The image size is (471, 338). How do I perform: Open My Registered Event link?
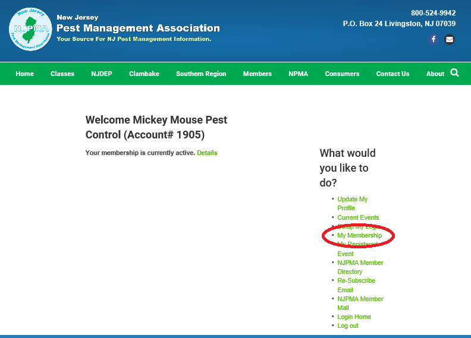pos(357,249)
